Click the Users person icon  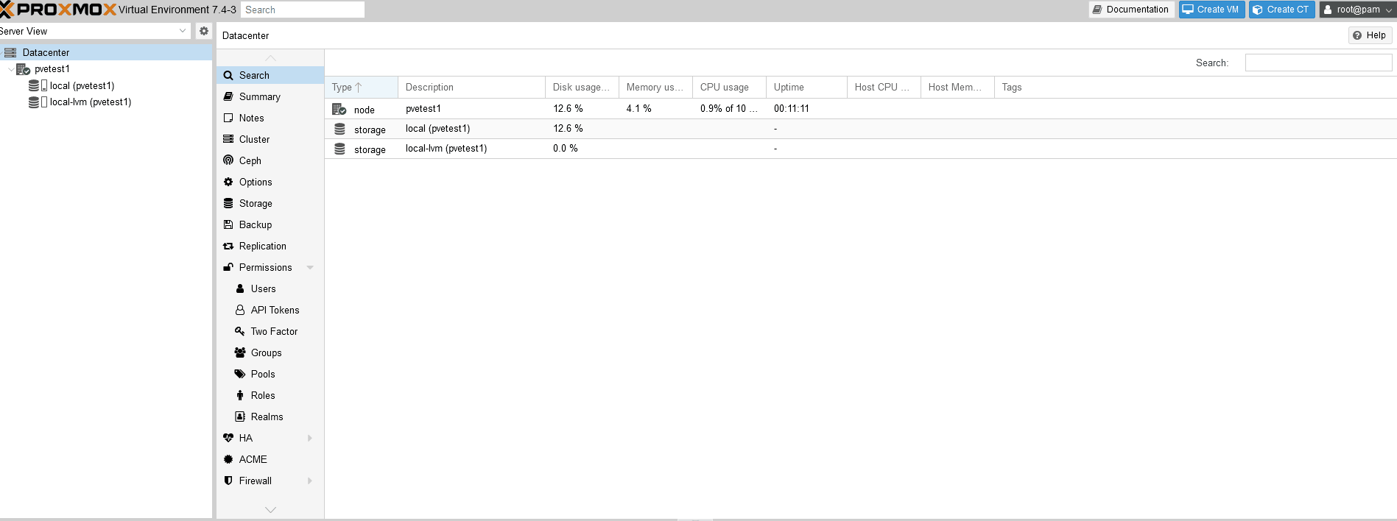click(240, 288)
